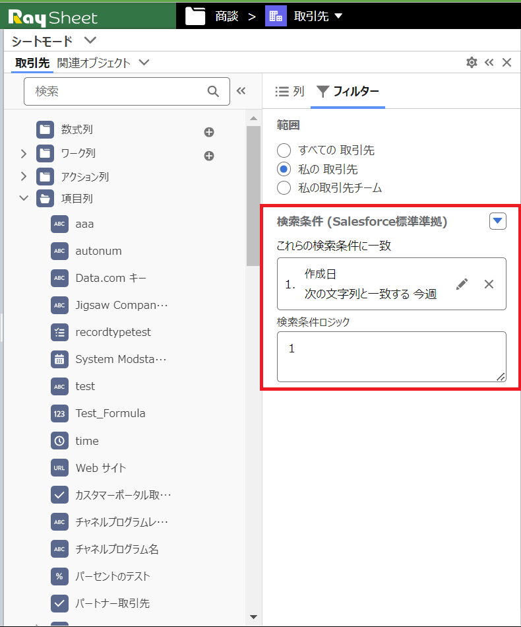Open the 検索条件 dropdown triangle button
Image resolution: width=521 pixels, height=627 pixels.
click(x=497, y=220)
